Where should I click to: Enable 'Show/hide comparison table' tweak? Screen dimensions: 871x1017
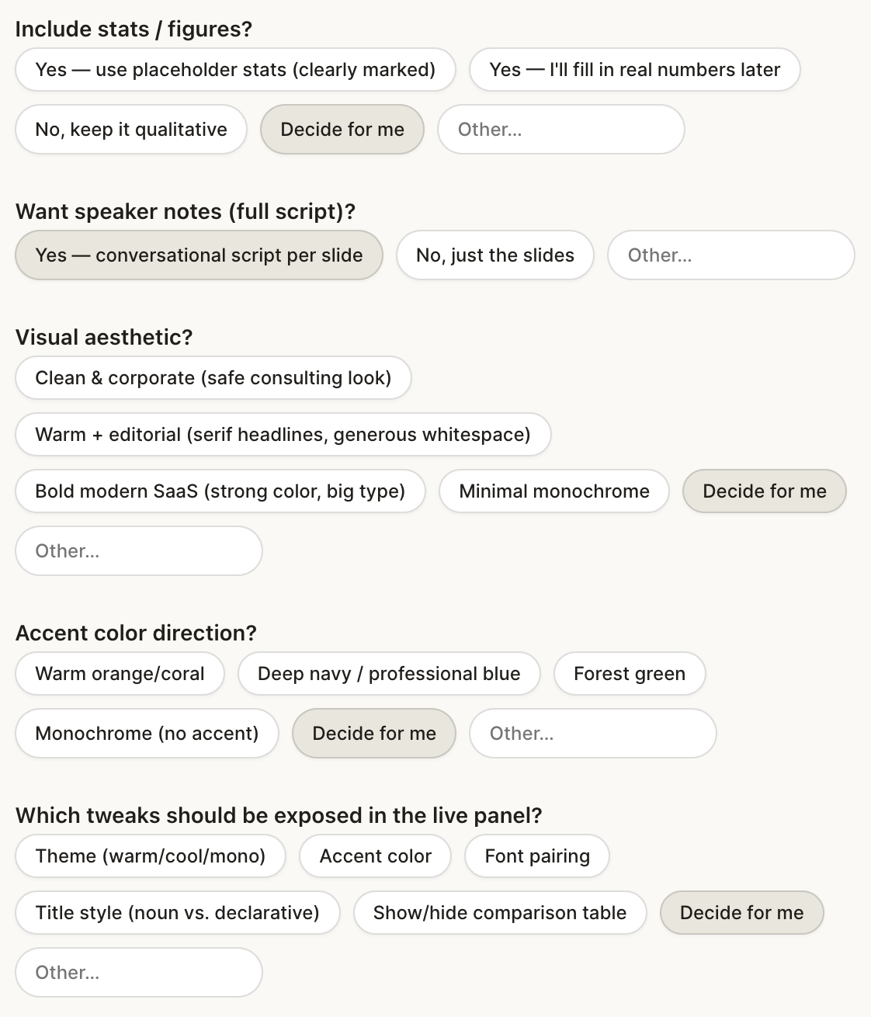pos(500,913)
